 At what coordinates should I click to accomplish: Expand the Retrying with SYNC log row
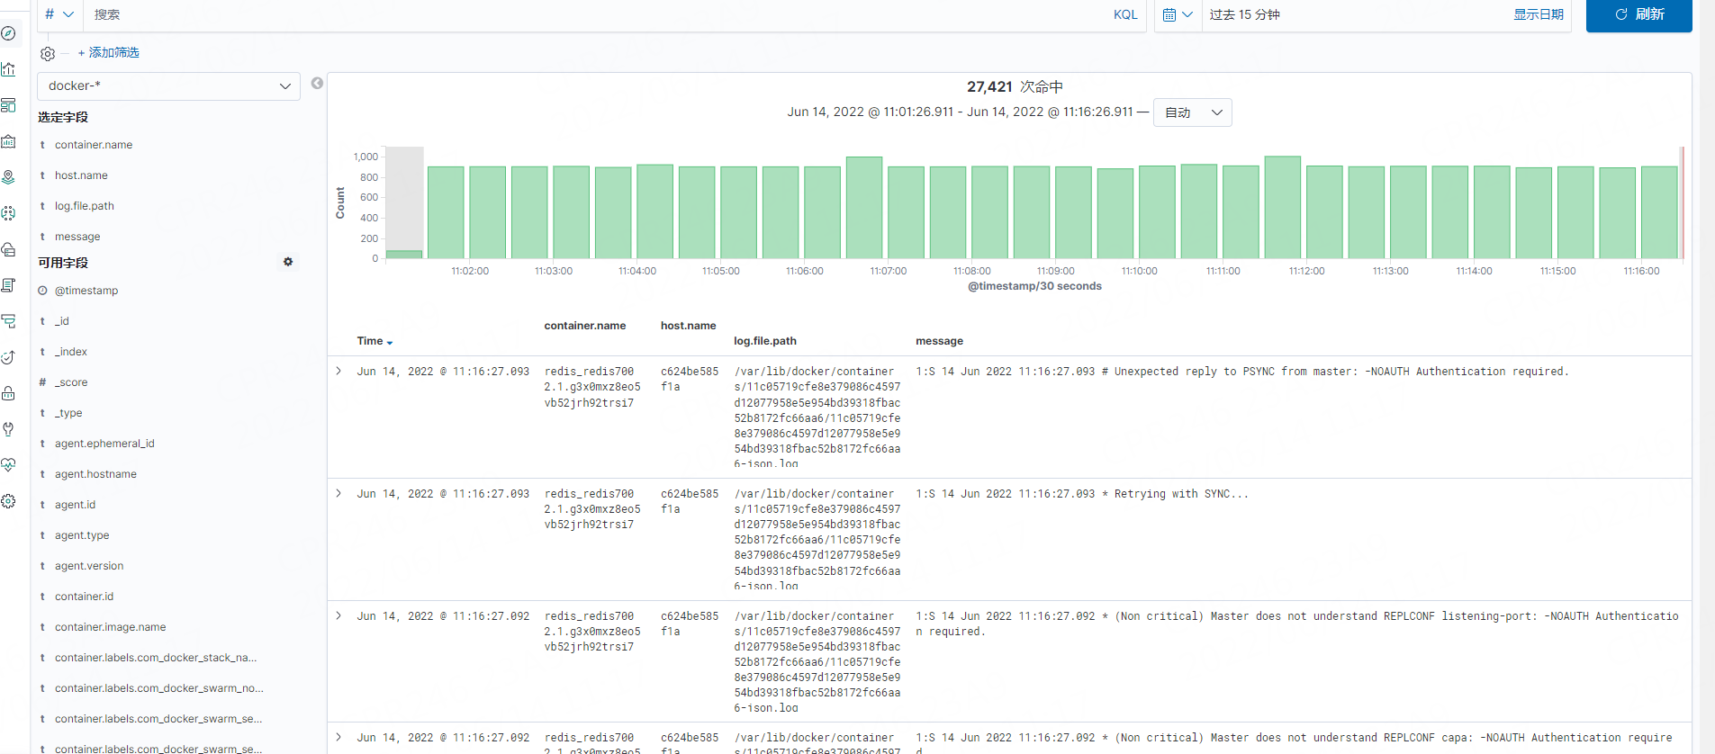coord(338,493)
